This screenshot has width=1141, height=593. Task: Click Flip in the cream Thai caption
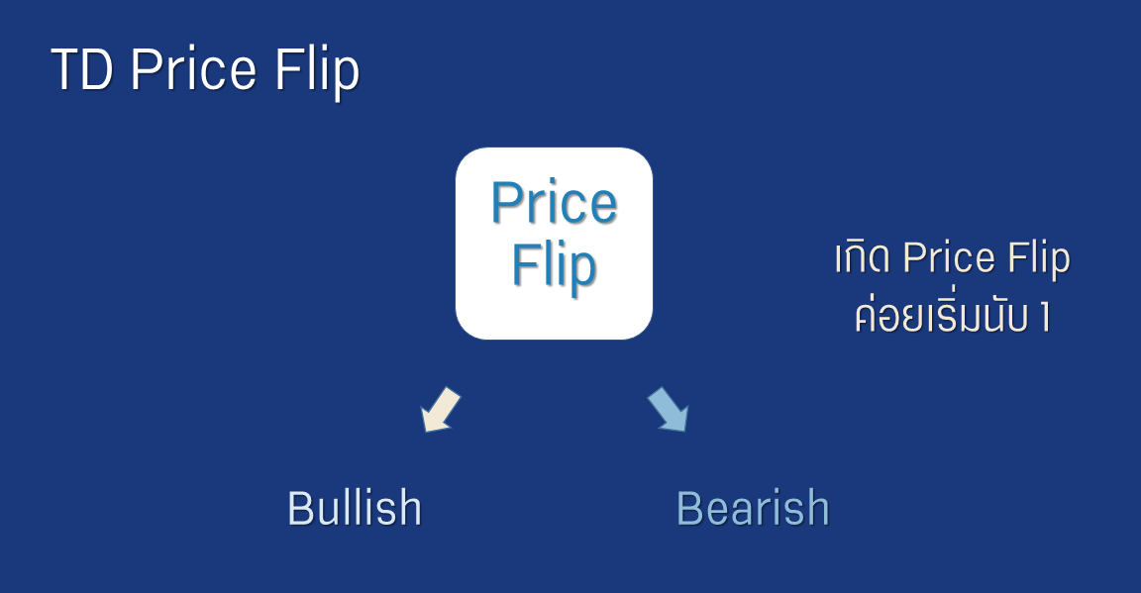[x=1040, y=259]
